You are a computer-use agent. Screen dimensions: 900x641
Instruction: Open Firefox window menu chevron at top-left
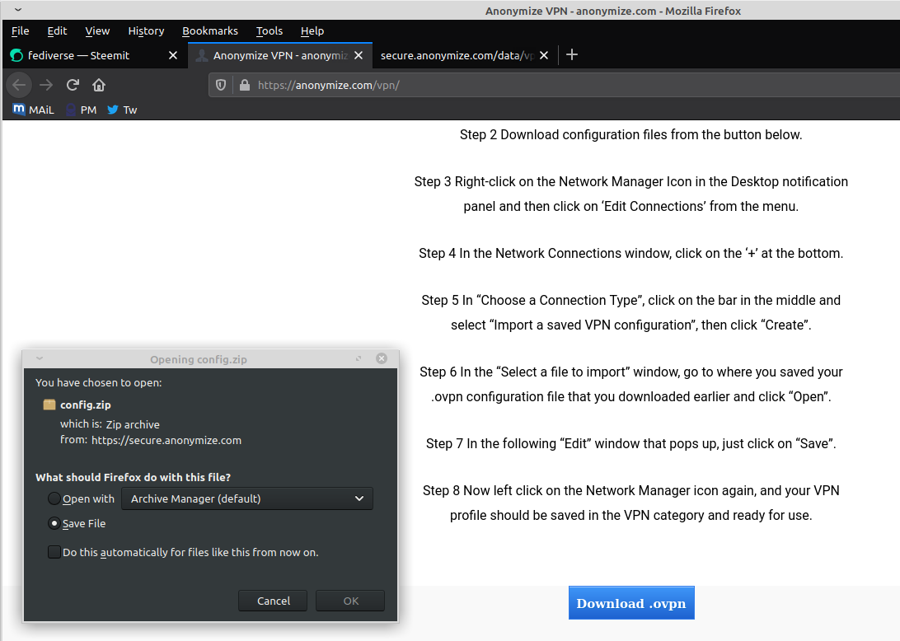pos(18,10)
